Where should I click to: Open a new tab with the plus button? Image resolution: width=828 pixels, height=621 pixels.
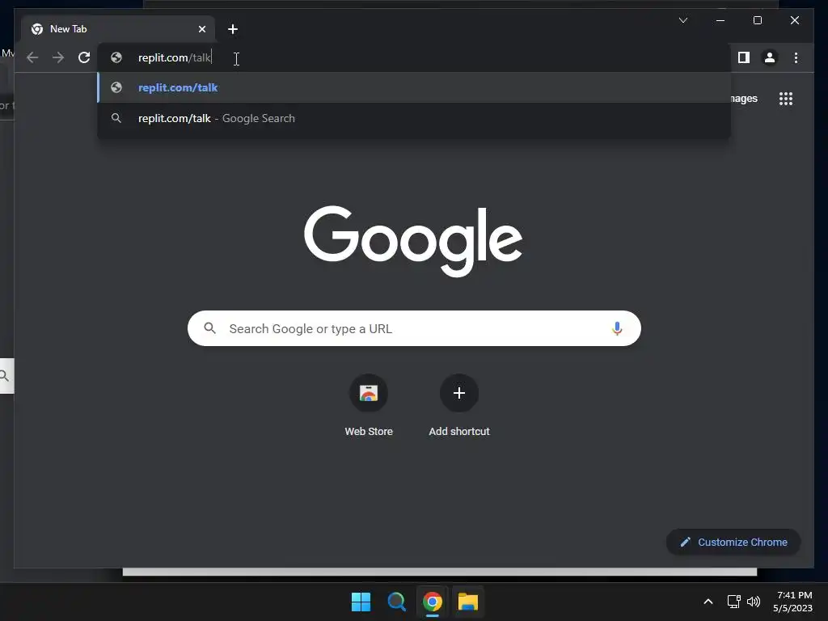tap(233, 29)
